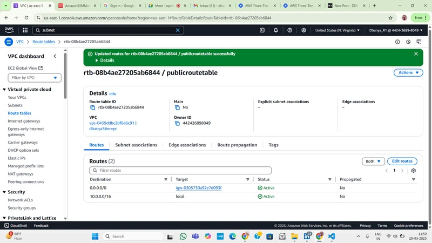This screenshot has height=243, width=432.
Task: Open CloudShell from top navigation bar
Action: tap(262, 30)
